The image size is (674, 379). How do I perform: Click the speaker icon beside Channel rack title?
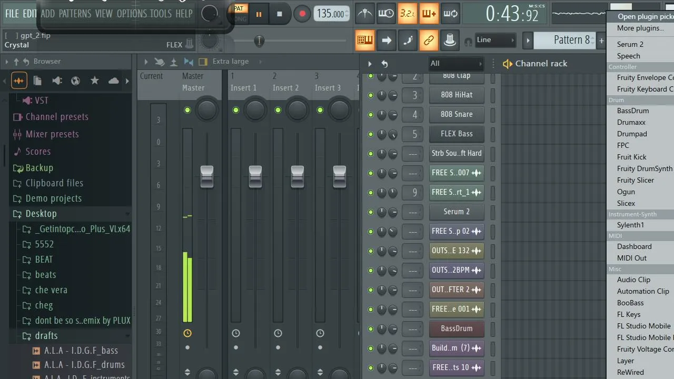click(507, 64)
